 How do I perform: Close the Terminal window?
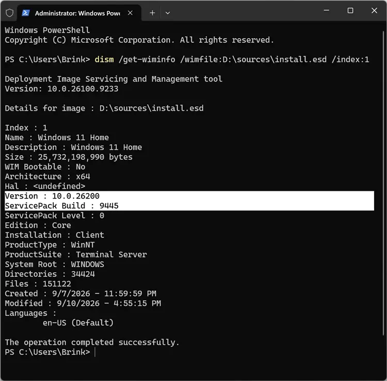pos(374,10)
